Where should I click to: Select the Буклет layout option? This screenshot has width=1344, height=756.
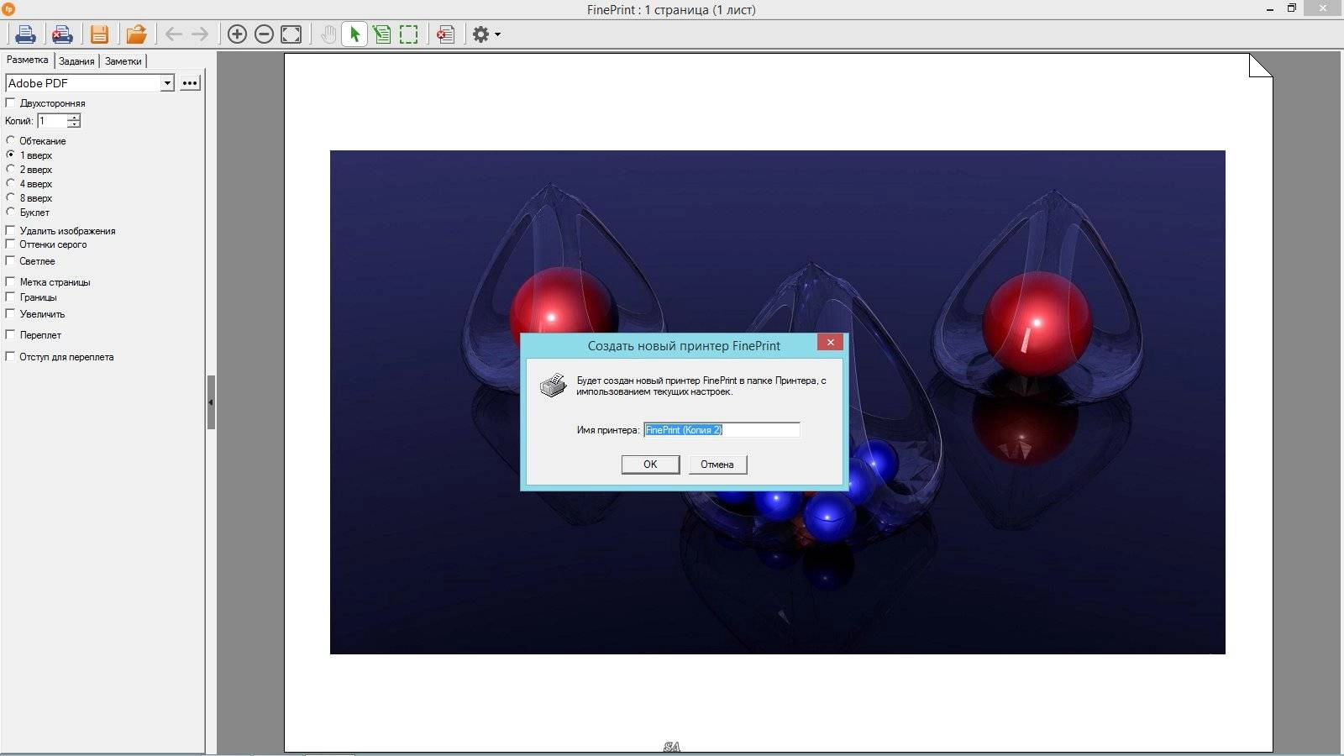(10, 212)
